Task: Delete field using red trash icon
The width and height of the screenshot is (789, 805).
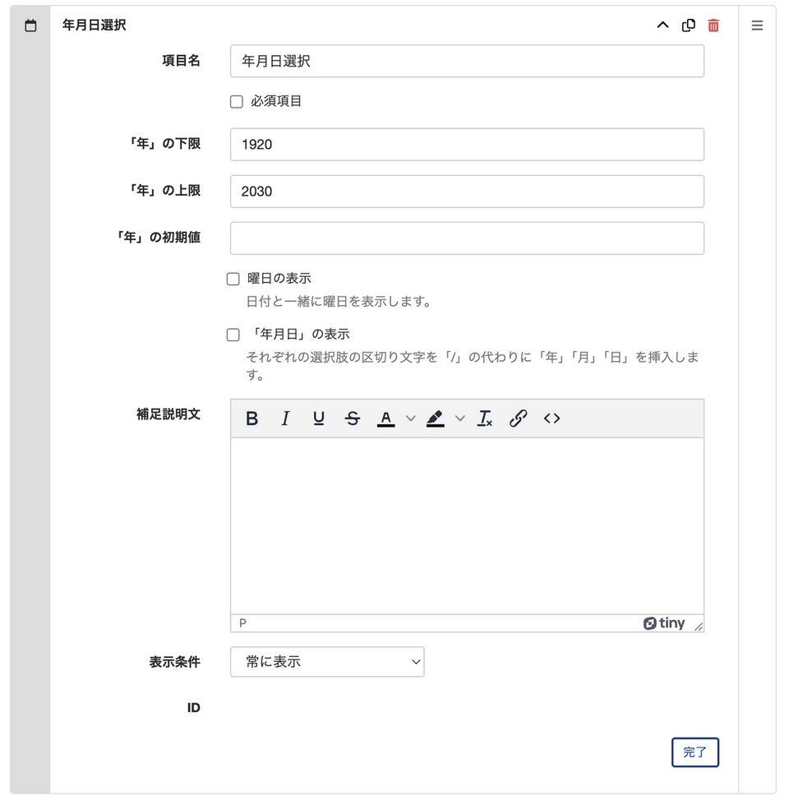Action: pyautogui.click(x=713, y=25)
